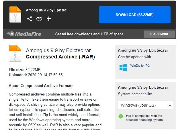The image size is (178, 130).
Task: Click the dropdown arrow in System compatibility
Action: coord(170,105)
